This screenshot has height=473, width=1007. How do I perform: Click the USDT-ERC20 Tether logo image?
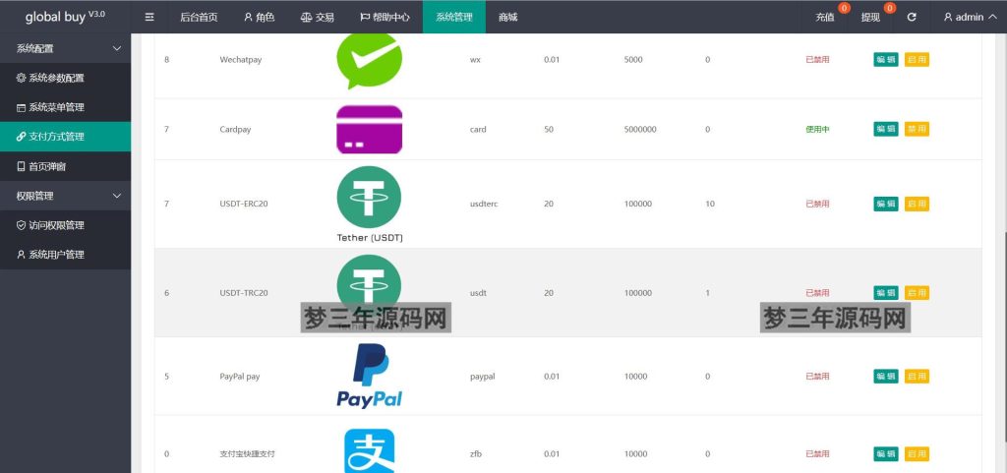tap(370, 205)
